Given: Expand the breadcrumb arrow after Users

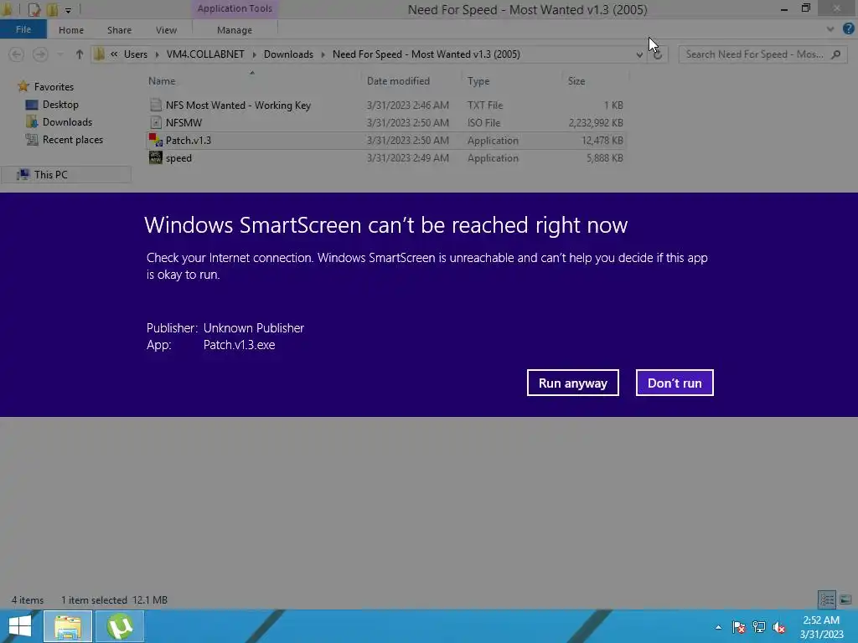Looking at the screenshot, I should pyautogui.click(x=157, y=54).
